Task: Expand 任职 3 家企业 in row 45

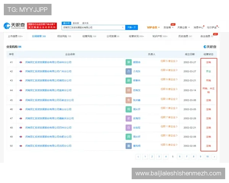Action: [x=169, y=99]
